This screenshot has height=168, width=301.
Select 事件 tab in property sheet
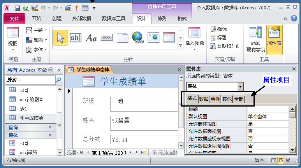tap(215, 99)
